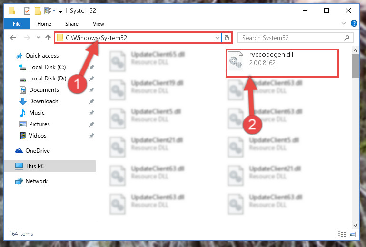Image resolution: width=366 pixels, height=247 pixels.
Task: Refresh the System32 folder view
Action: click(x=227, y=38)
